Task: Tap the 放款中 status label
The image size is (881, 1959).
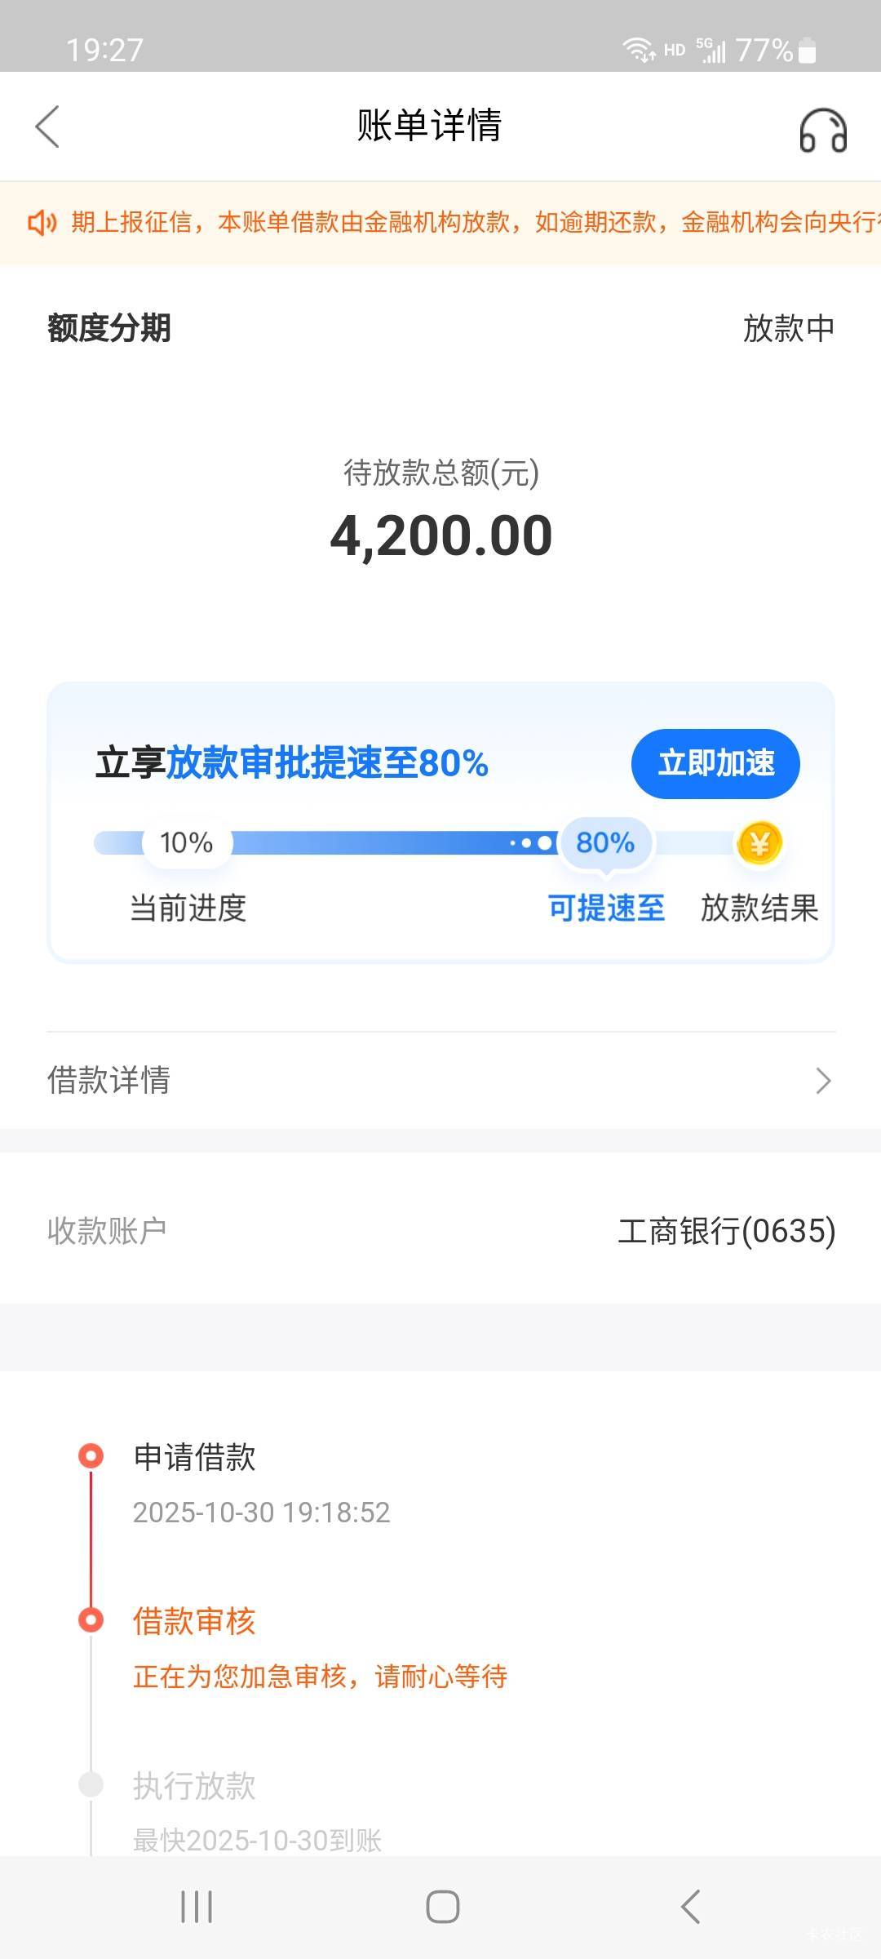Action: click(x=788, y=328)
